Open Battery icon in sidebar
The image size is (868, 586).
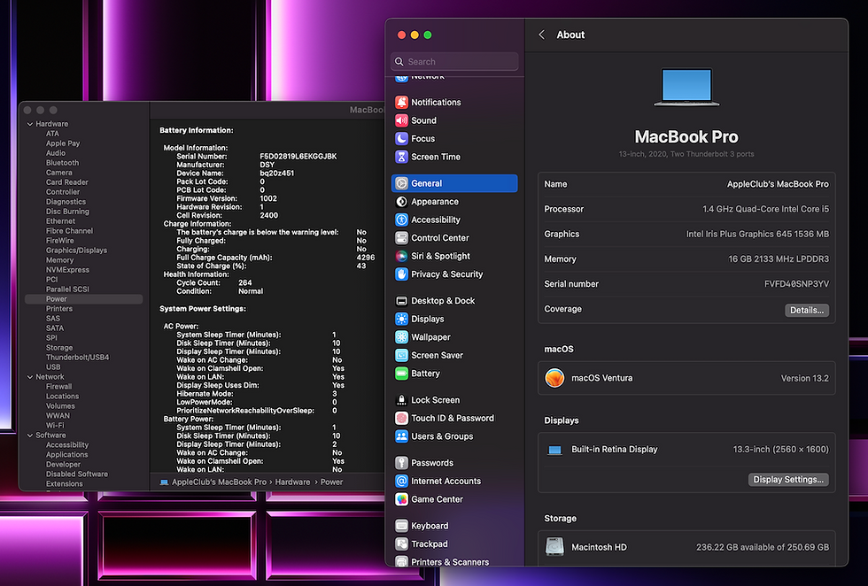coord(401,374)
